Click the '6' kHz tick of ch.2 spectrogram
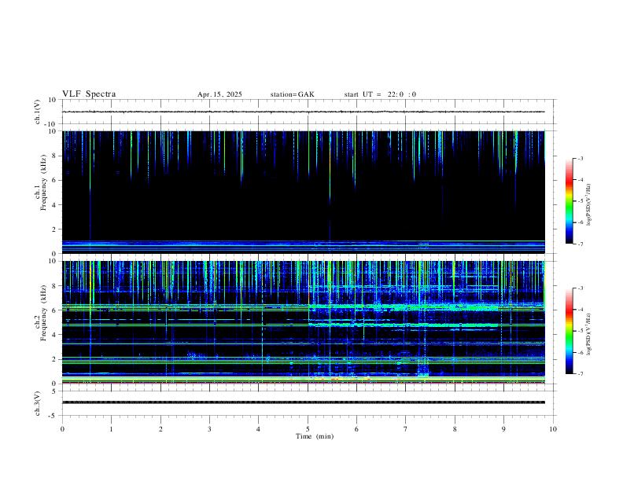This screenshot has height=481, width=623. tap(54, 310)
